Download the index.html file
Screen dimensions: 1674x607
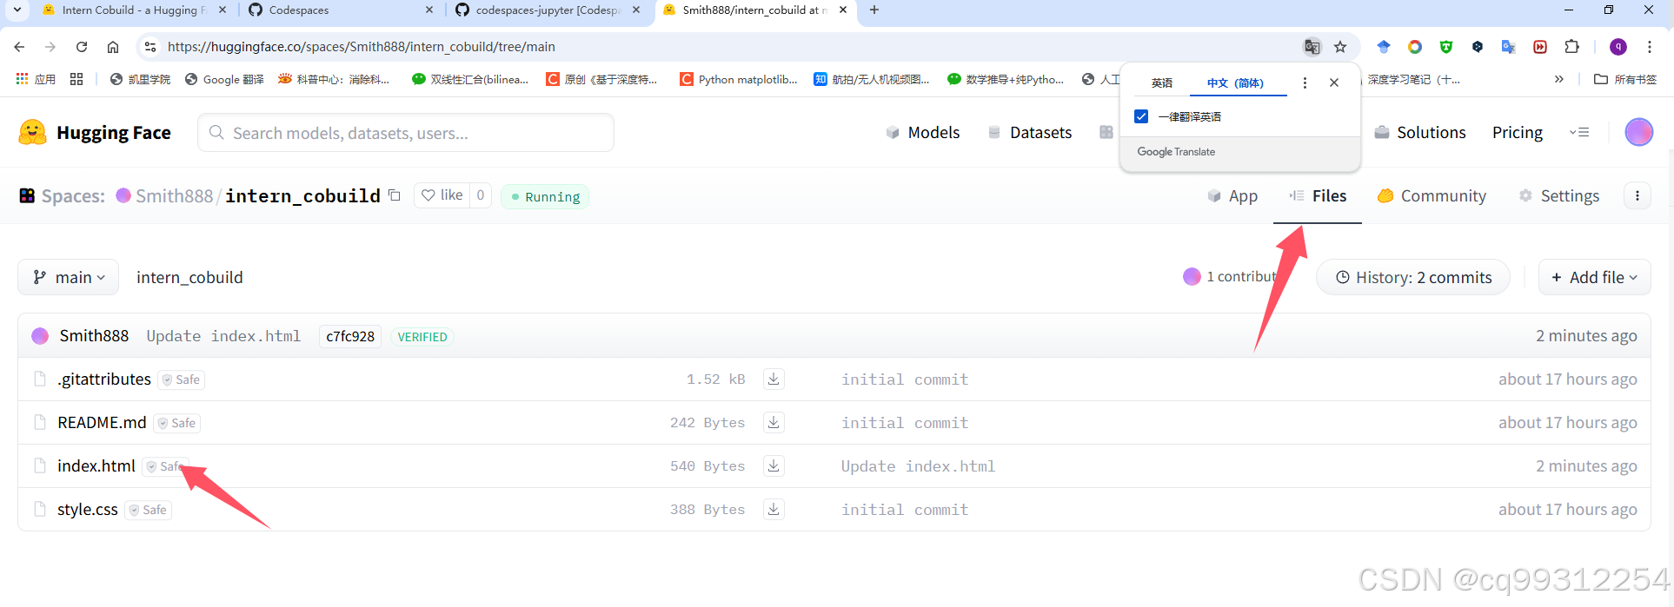click(x=774, y=465)
